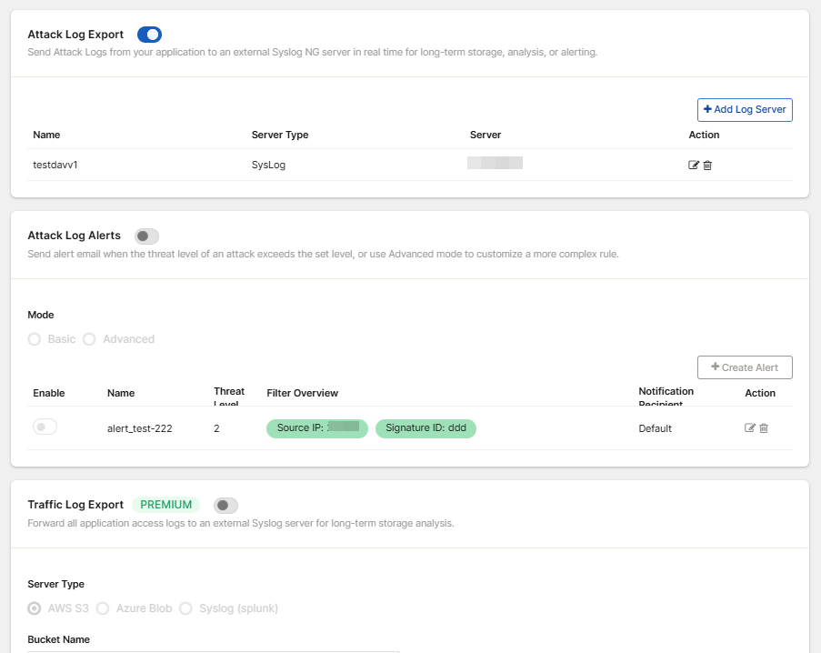The width and height of the screenshot is (821, 653).
Task: Toggle enable switch for alert_test-222
Action: tap(45, 427)
